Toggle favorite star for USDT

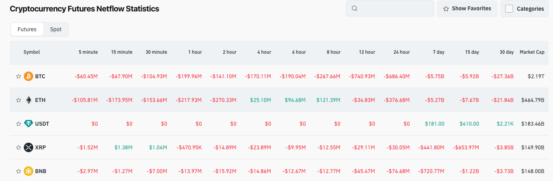click(18, 124)
